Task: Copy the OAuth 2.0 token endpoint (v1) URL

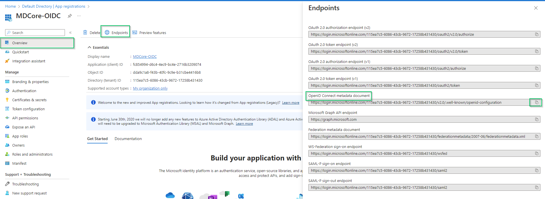Action: click(x=536, y=85)
